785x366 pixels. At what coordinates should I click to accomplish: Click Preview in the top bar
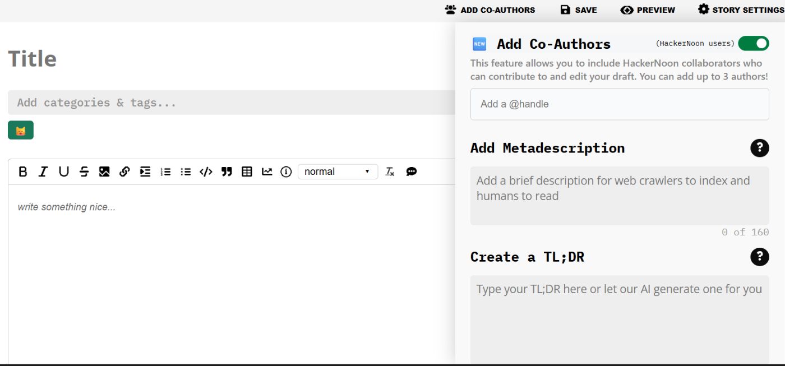click(x=648, y=10)
